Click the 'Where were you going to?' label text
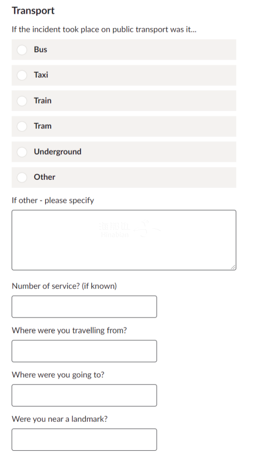 click(58, 375)
